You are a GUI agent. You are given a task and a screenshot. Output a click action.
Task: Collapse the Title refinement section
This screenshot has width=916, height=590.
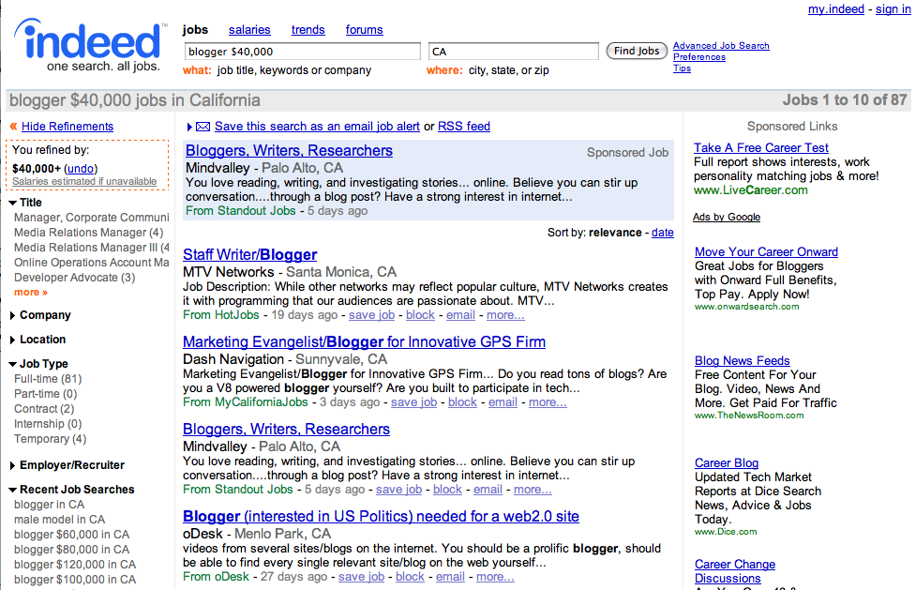tap(13, 203)
